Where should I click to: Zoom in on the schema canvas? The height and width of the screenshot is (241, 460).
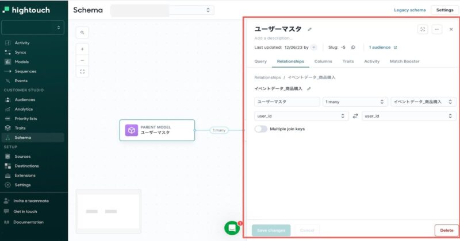82,49
